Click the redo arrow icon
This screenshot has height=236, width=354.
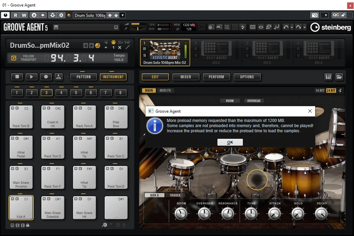point(299,27)
